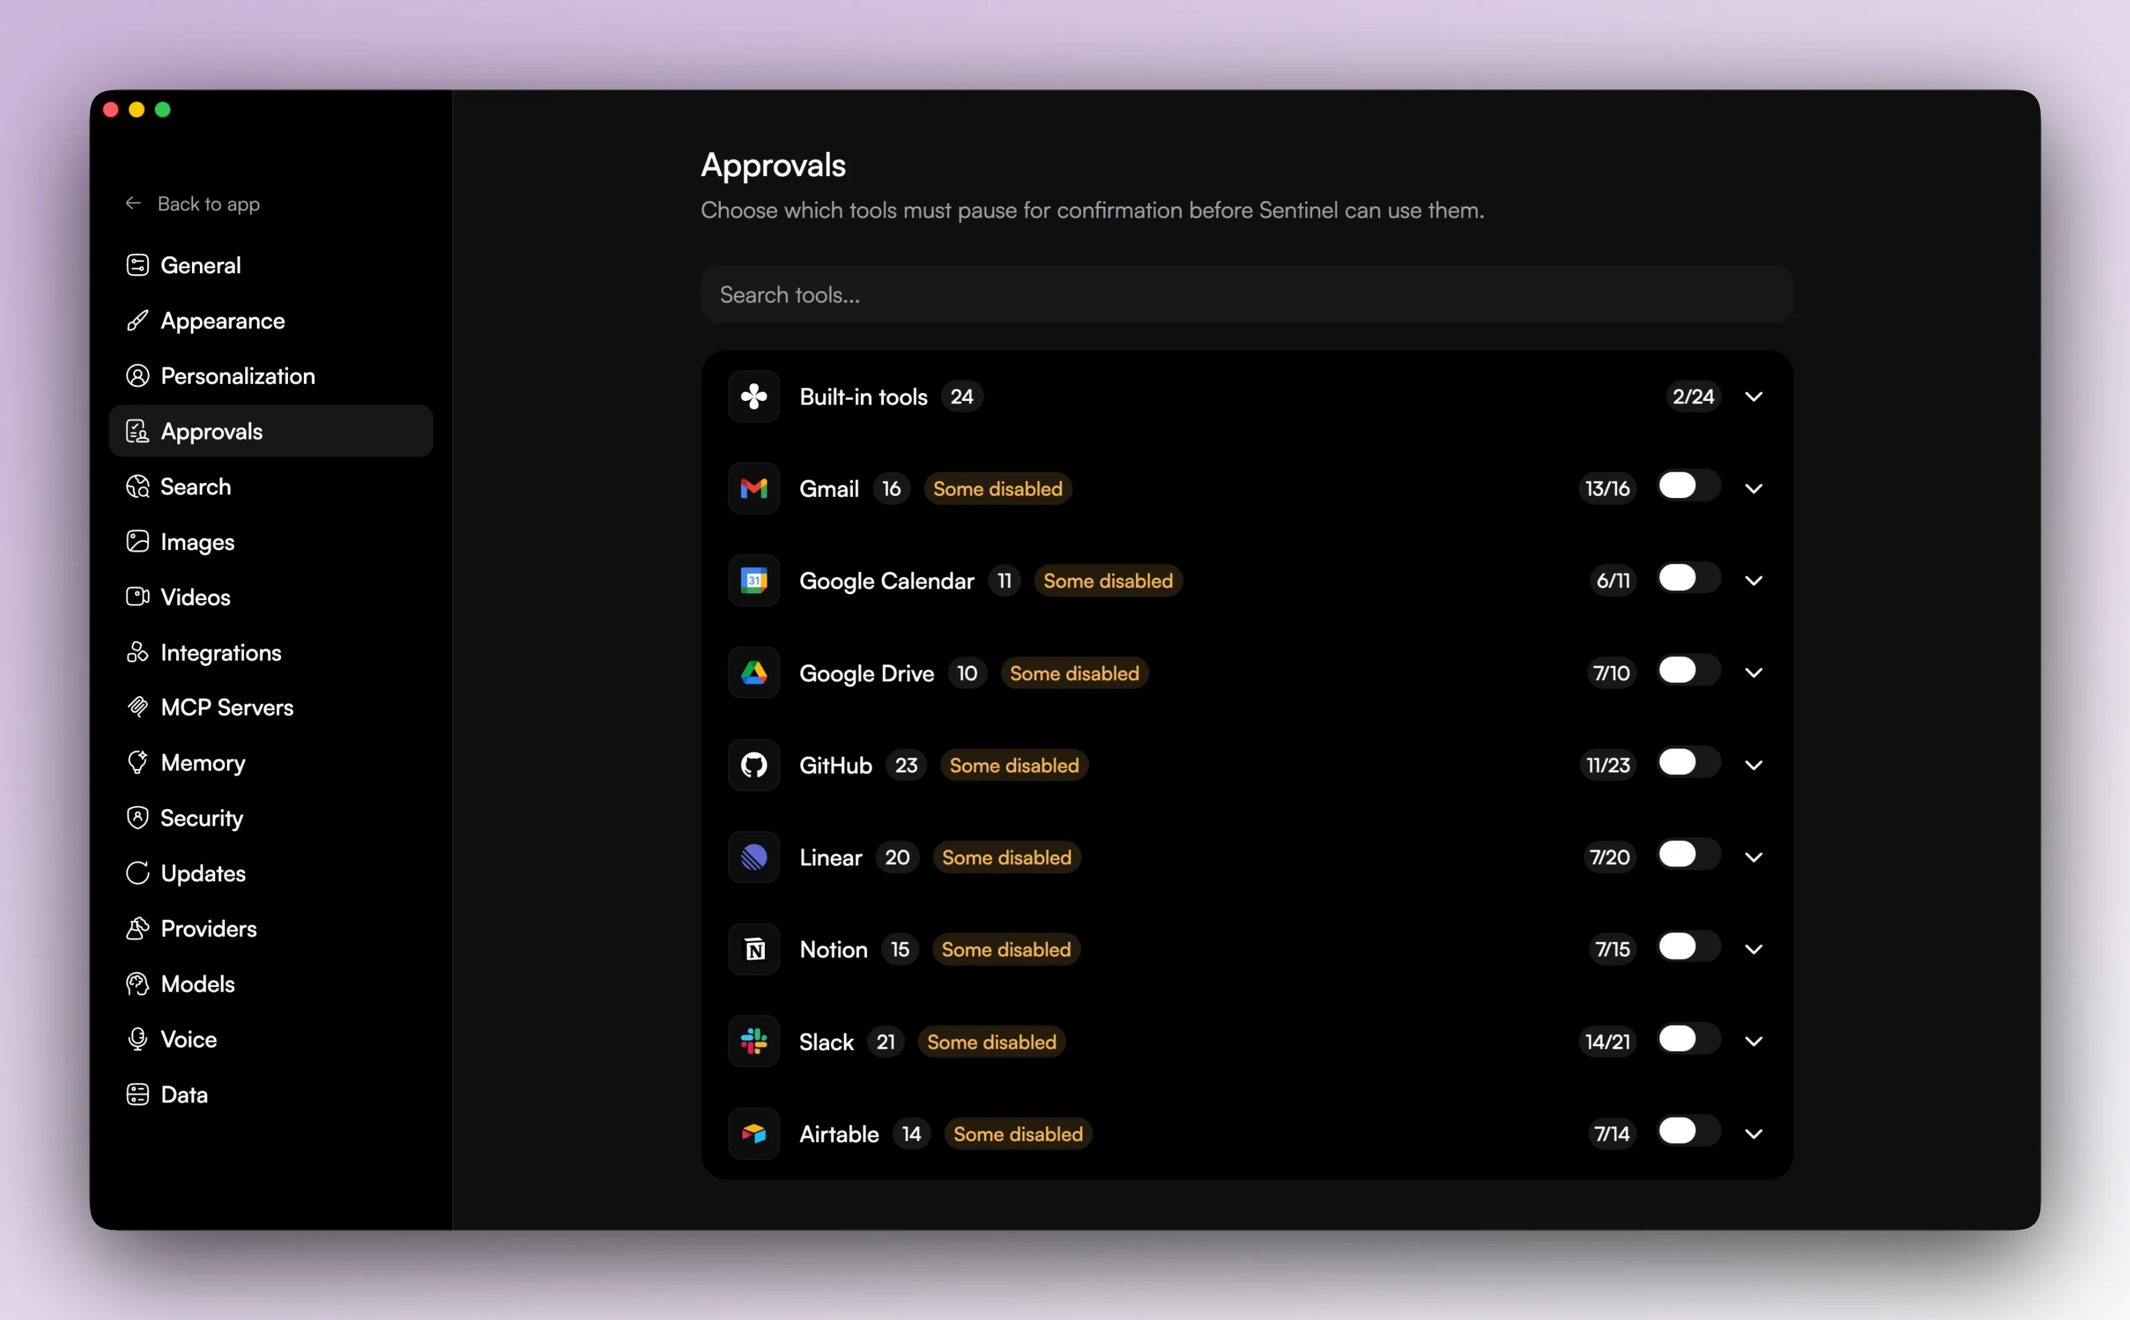Click the General settings icon in sidebar
2130x1320 pixels.
(137, 265)
